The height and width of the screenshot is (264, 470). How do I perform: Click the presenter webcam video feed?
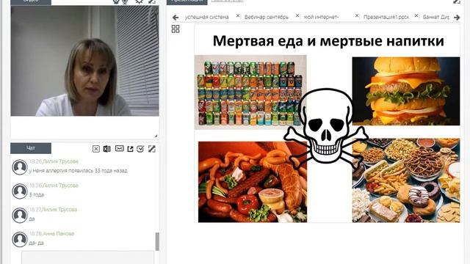tap(85, 61)
